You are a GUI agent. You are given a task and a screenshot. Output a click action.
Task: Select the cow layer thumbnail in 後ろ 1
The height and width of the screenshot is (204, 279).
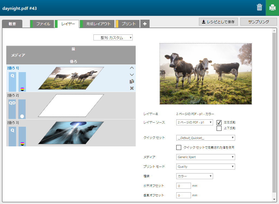[71, 78]
